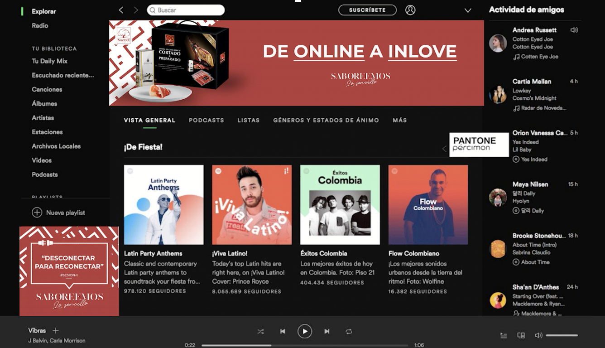Click the Desconectar para Reconectar album art
This screenshot has width=605, height=348.
pos(69,271)
